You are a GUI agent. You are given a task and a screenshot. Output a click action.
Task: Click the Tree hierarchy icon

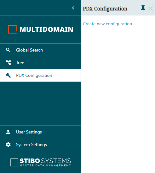tap(8, 63)
